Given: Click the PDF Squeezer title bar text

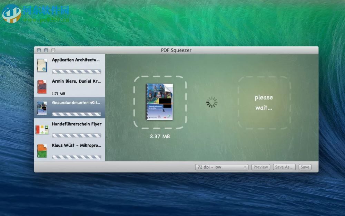Looking at the screenshot, I should [x=177, y=50].
